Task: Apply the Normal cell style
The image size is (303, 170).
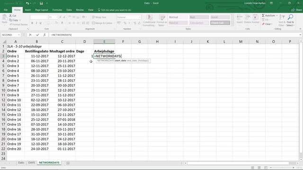Action: 178,17
